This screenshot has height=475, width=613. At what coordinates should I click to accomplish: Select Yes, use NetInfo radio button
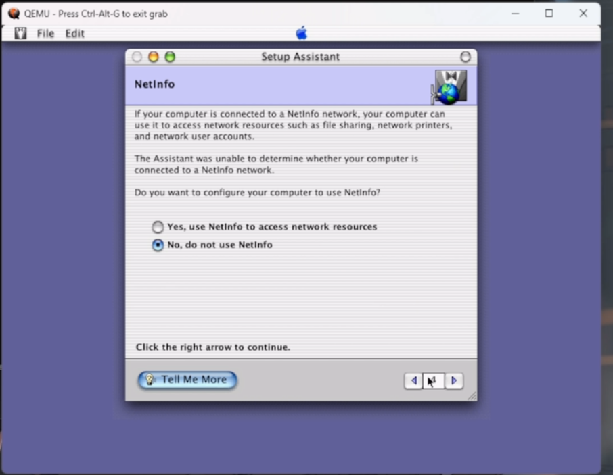(158, 228)
